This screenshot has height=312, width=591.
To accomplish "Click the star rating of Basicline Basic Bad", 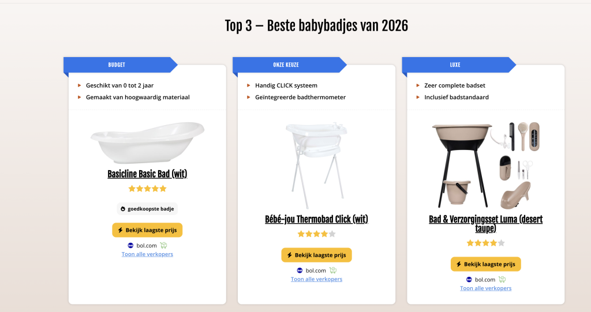I will point(147,189).
